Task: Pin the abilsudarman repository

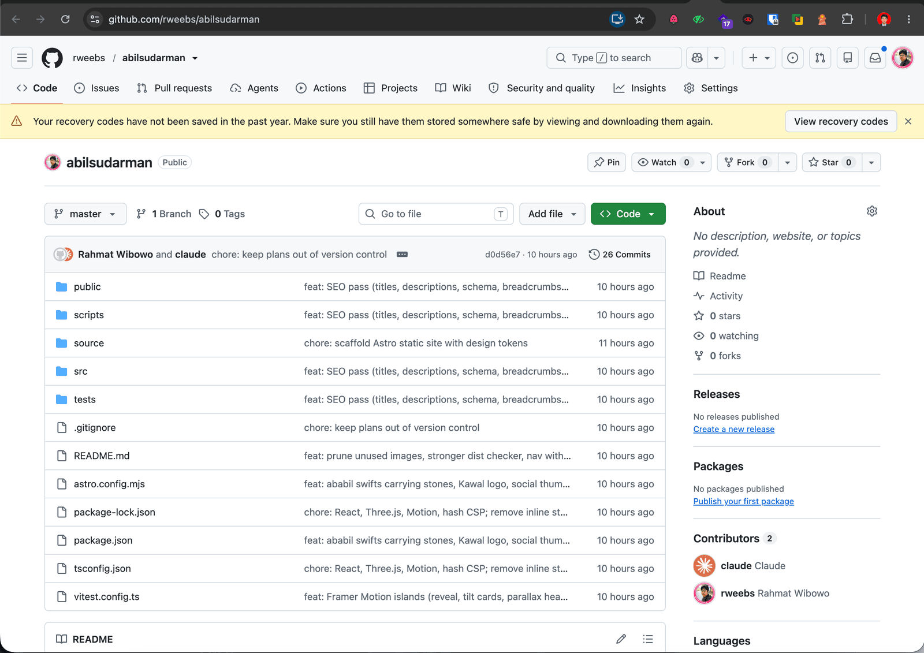Action: pyautogui.click(x=607, y=162)
